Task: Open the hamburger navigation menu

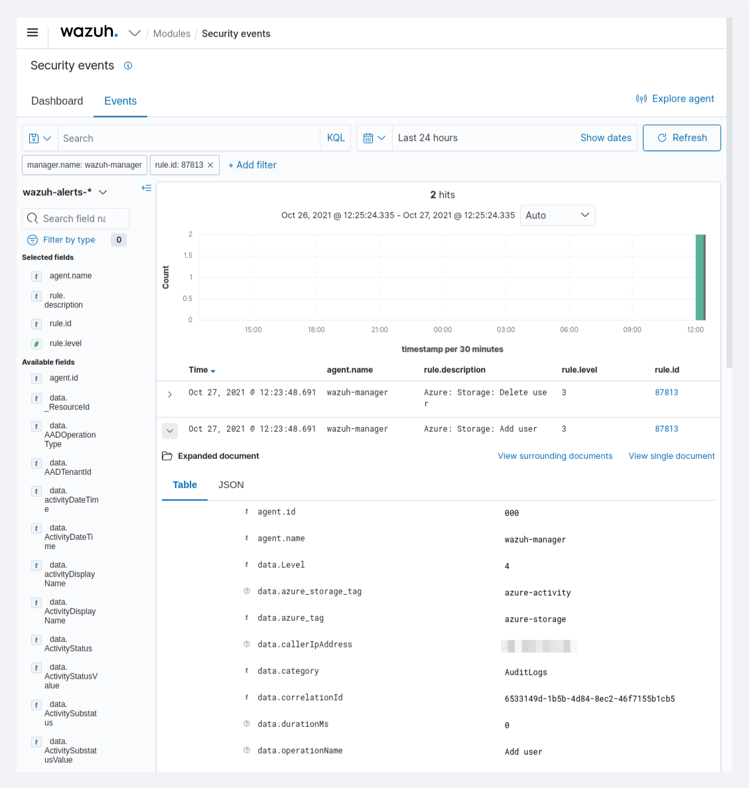Action: point(33,33)
